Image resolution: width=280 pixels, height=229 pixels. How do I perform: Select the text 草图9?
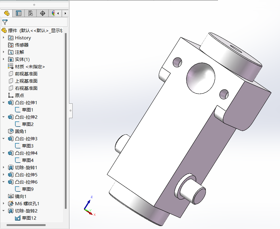click(28, 189)
